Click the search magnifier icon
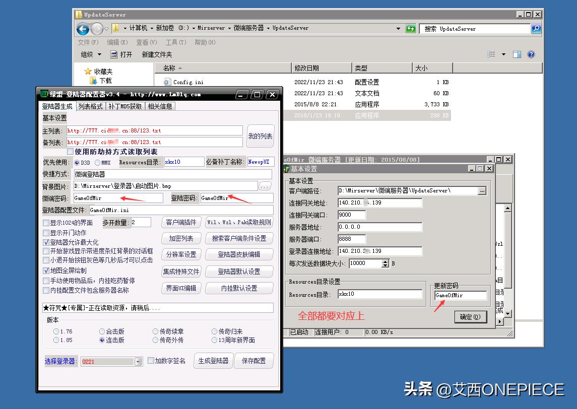The height and width of the screenshot is (409, 577). click(x=536, y=29)
